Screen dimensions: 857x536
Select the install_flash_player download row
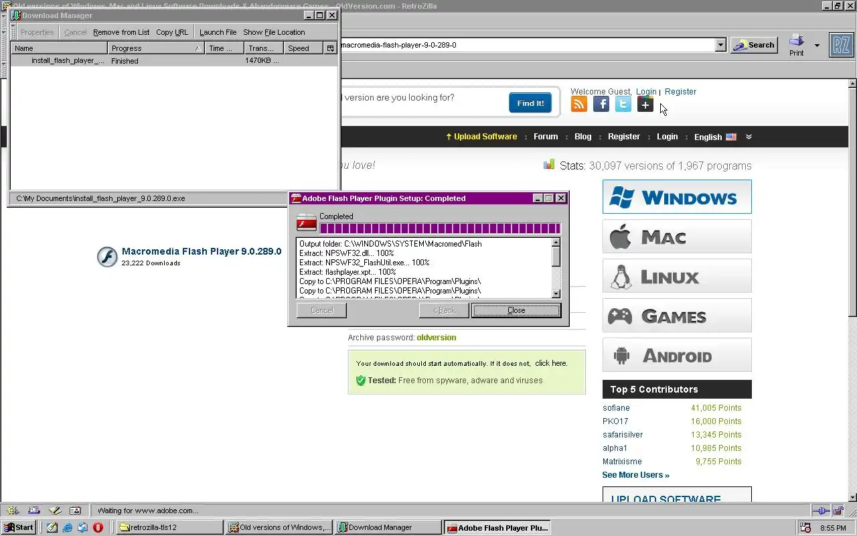[174, 60]
